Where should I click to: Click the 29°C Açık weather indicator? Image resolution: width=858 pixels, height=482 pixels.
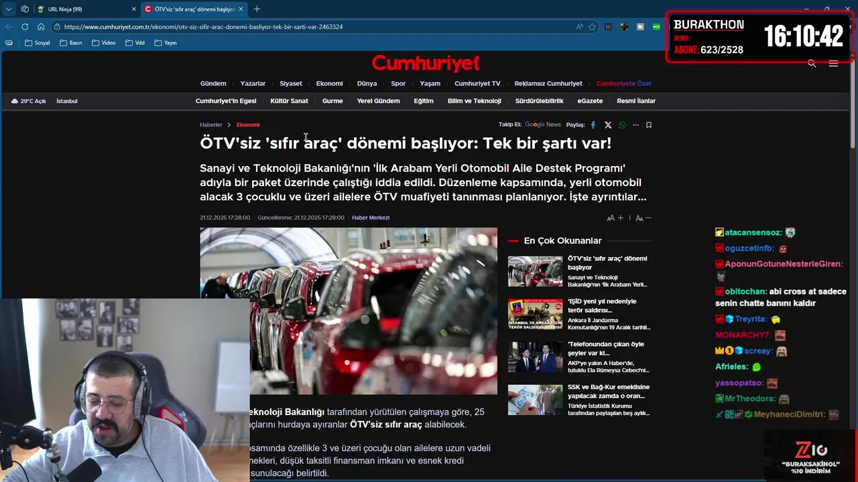pos(28,101)
